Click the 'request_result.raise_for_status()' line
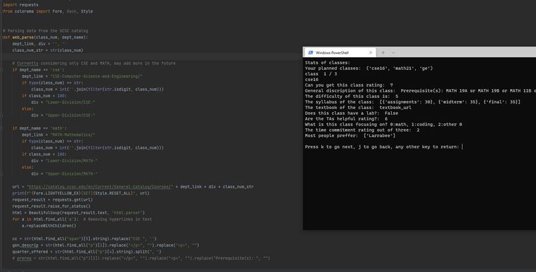The width and height of the screenshot is (536, 272). [x=51, y=206]
